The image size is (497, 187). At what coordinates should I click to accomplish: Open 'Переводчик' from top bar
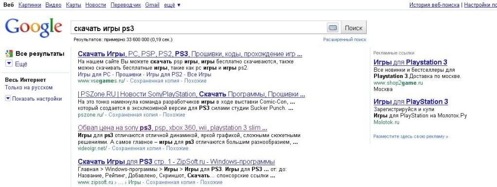pos(126,5)
